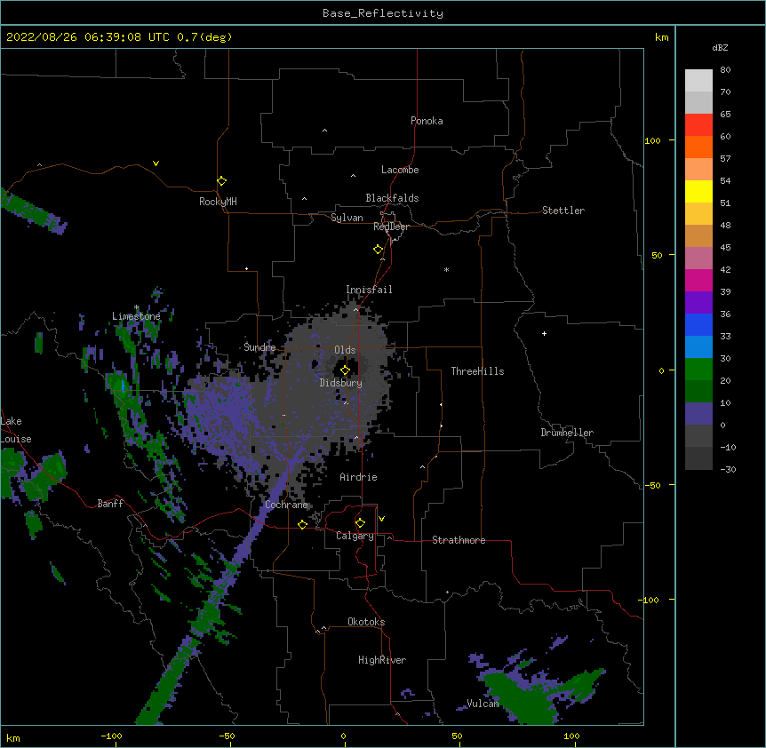Click the yellow diamond marker below Cochrane
The image size is (766, 748).
(302, 524)
